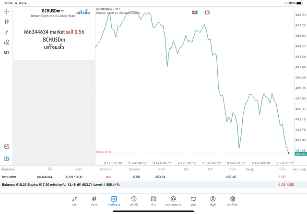Select the bchusdm position row symbol

(x=9, y=177)
